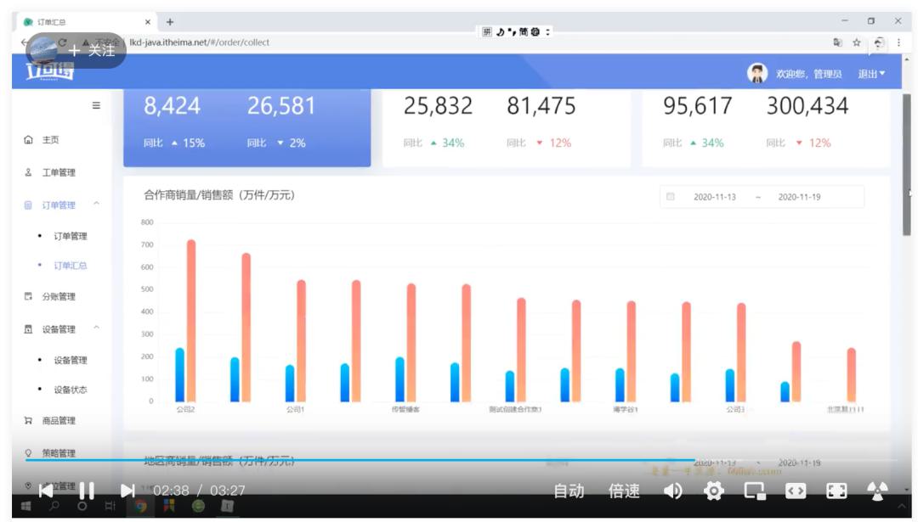The width and height of the screenshot is (918, 522).
Task: Open the 倍速 playback speed menu
Action: click(624, 491)
